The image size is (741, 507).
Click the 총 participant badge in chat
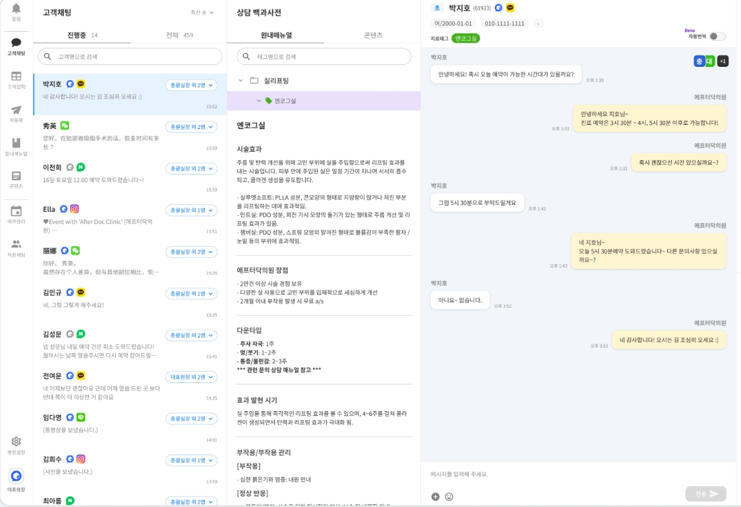click(699, 61)
